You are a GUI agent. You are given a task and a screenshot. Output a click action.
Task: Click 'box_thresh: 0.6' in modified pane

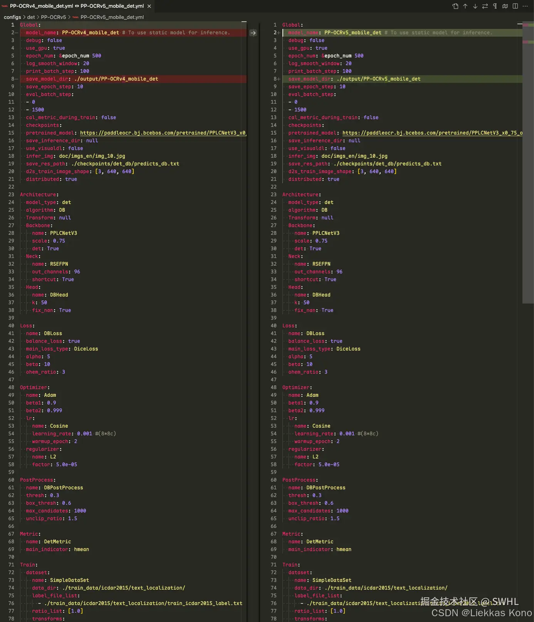click(311, 503)
